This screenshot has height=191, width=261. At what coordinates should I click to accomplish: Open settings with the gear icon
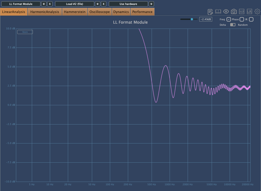257,12
